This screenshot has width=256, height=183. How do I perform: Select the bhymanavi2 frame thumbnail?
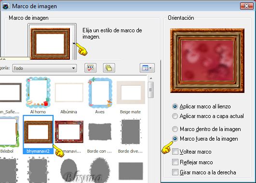(x=38, y=134)
